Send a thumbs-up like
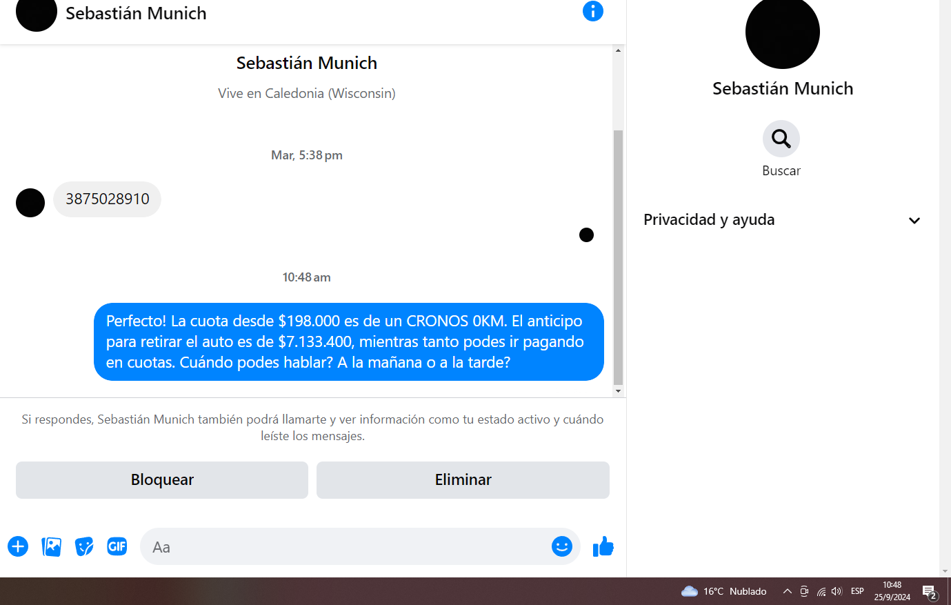The width and height of the screenshot is (951, 605). tap(603, 547)
